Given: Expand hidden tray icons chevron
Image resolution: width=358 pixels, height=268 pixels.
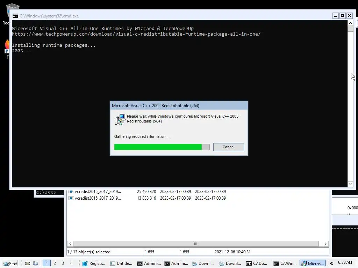Looking at the screenshot, I should click(331, 263).
